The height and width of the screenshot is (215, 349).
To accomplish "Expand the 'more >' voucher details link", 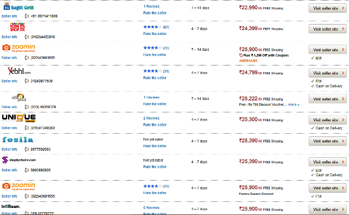I will tap(294, 104).
